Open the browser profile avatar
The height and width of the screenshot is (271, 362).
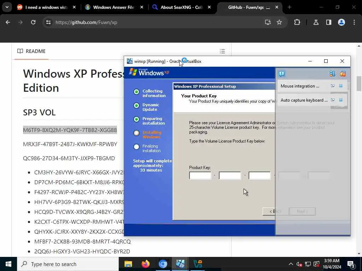click(341, 22)
